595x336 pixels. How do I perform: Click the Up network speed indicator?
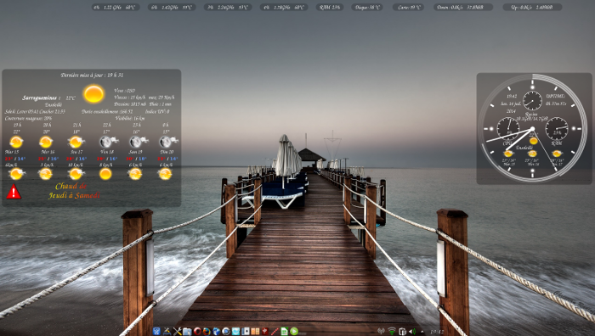pos(532,7)
